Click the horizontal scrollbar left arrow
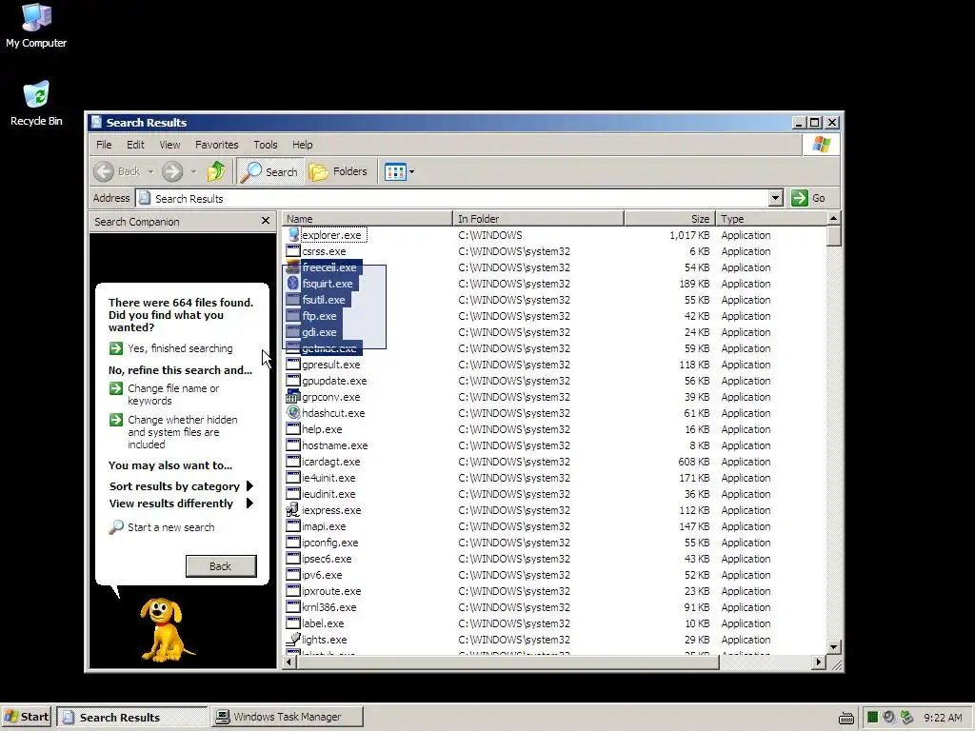The width and height of the screenshot is (975, 731). point(289,662)
